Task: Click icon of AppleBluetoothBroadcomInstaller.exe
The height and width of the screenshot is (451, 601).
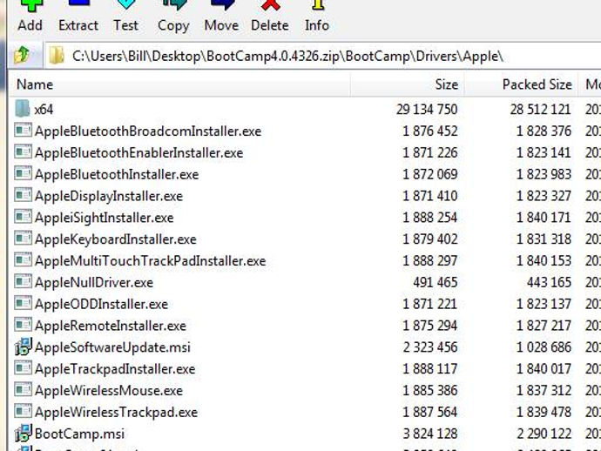Action: point(23,131)
